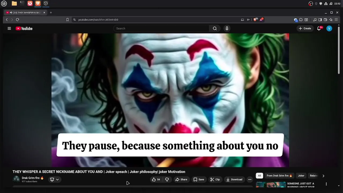Clip the video

[215, 180]
